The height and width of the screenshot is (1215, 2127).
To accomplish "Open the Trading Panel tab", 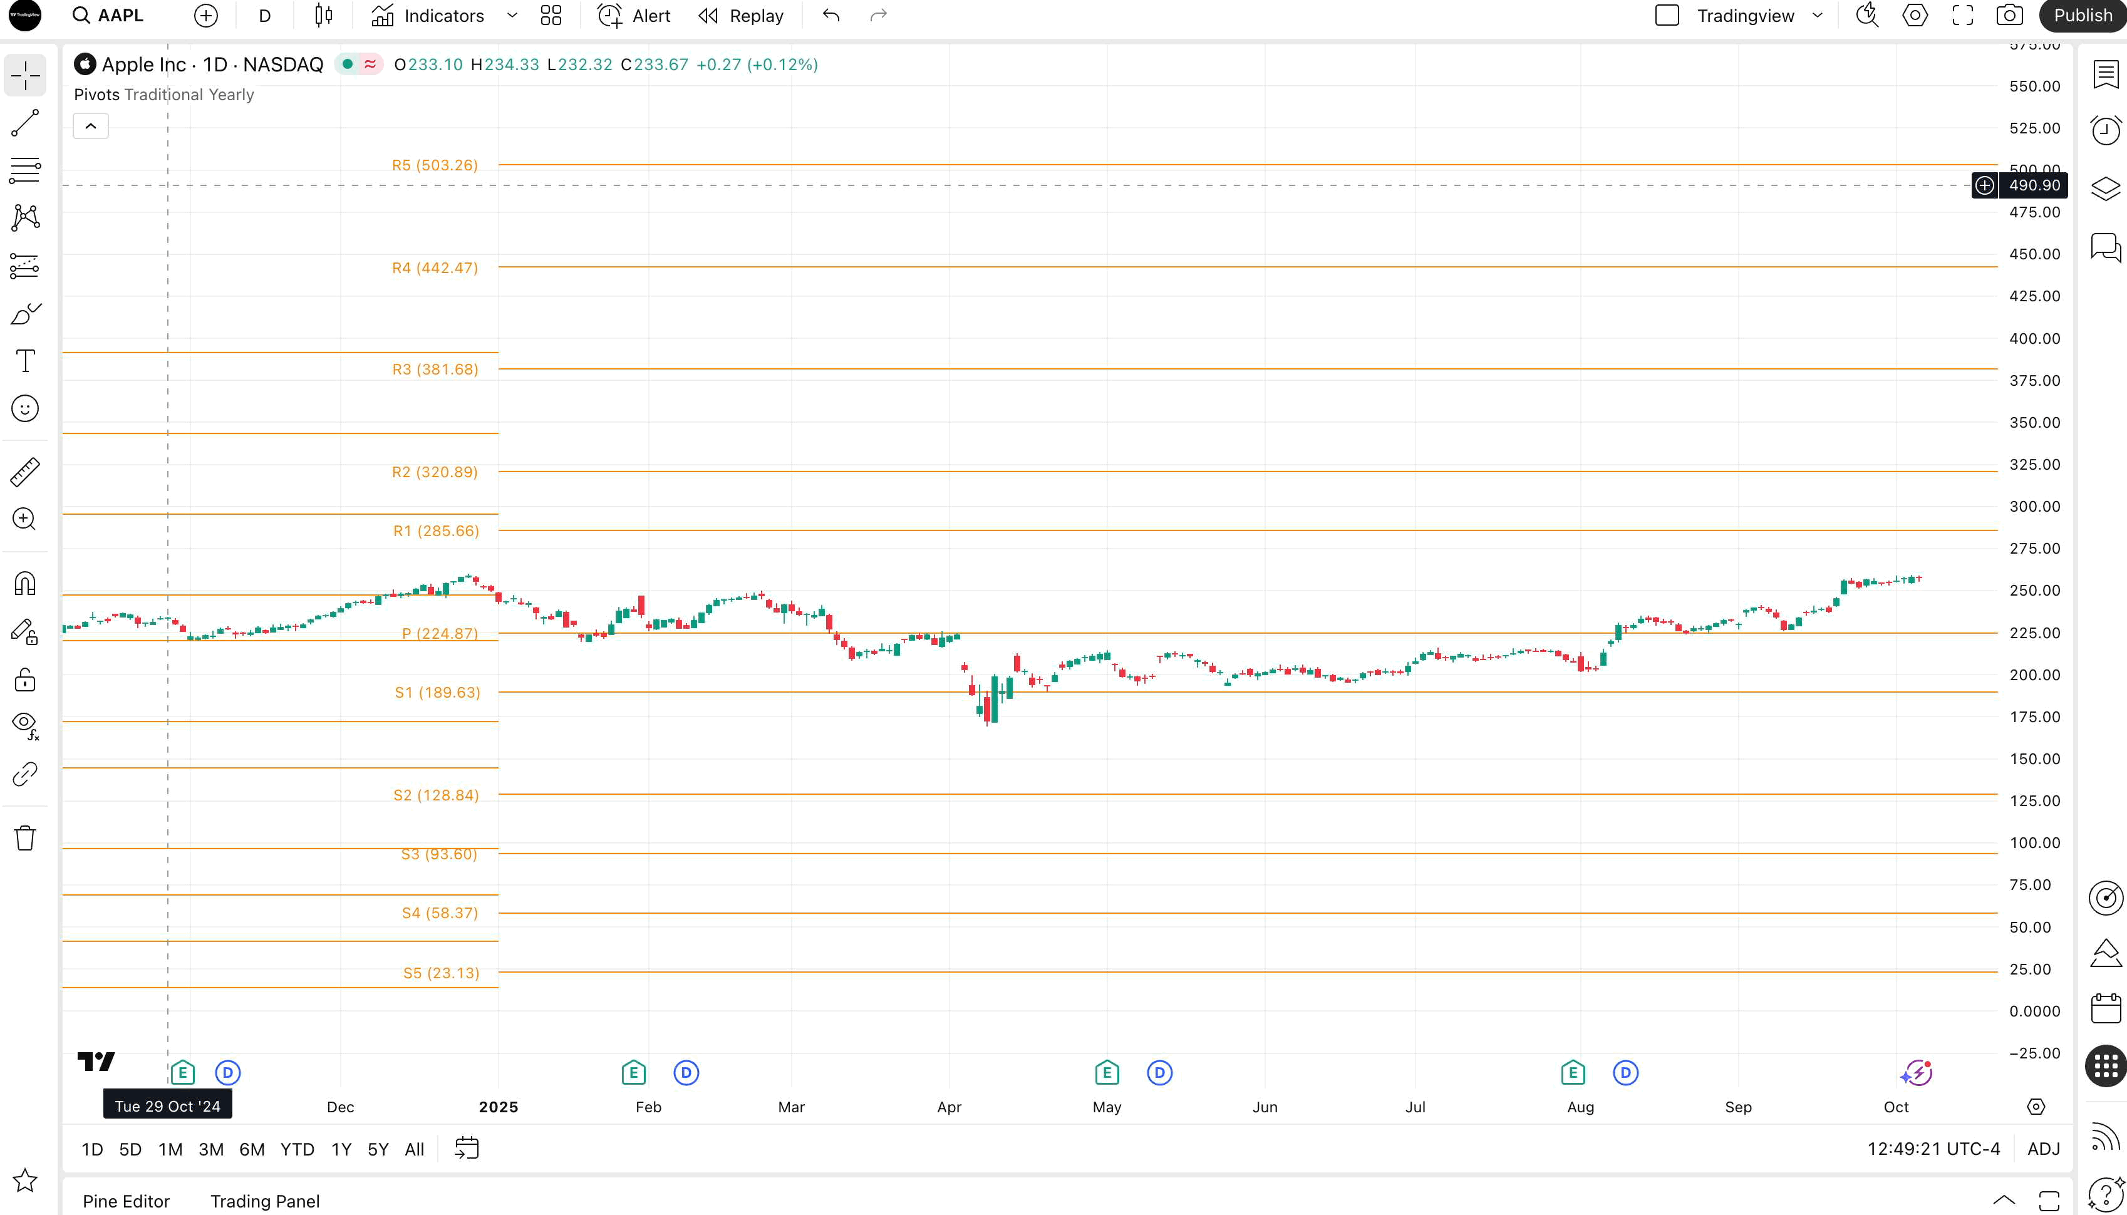I will (264, 1201).
